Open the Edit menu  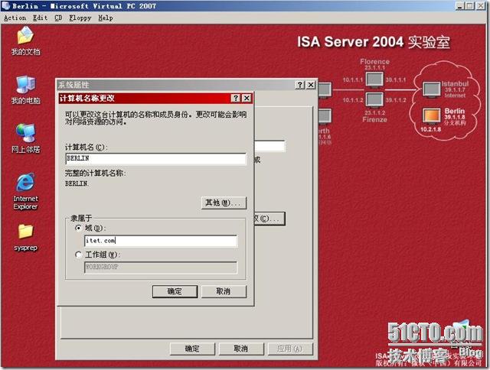pyautogui.click(x=41, y=18)
